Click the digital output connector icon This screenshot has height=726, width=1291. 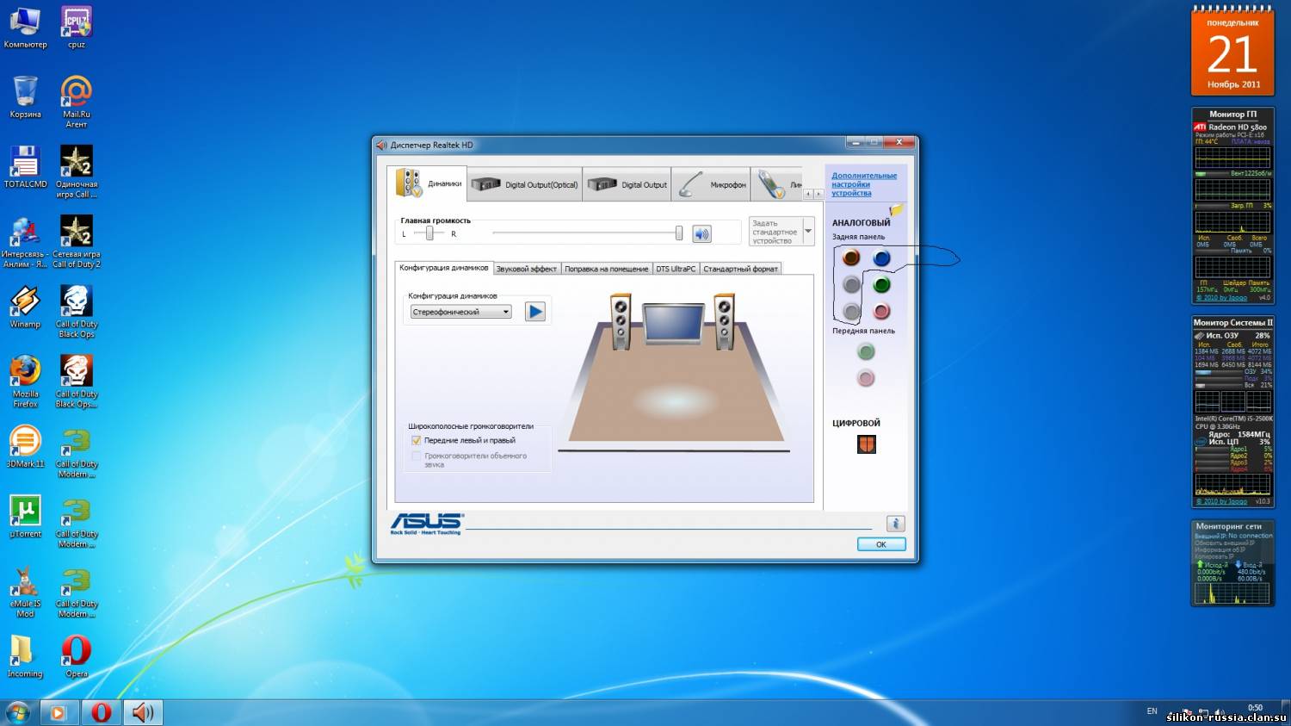[867, 444]
